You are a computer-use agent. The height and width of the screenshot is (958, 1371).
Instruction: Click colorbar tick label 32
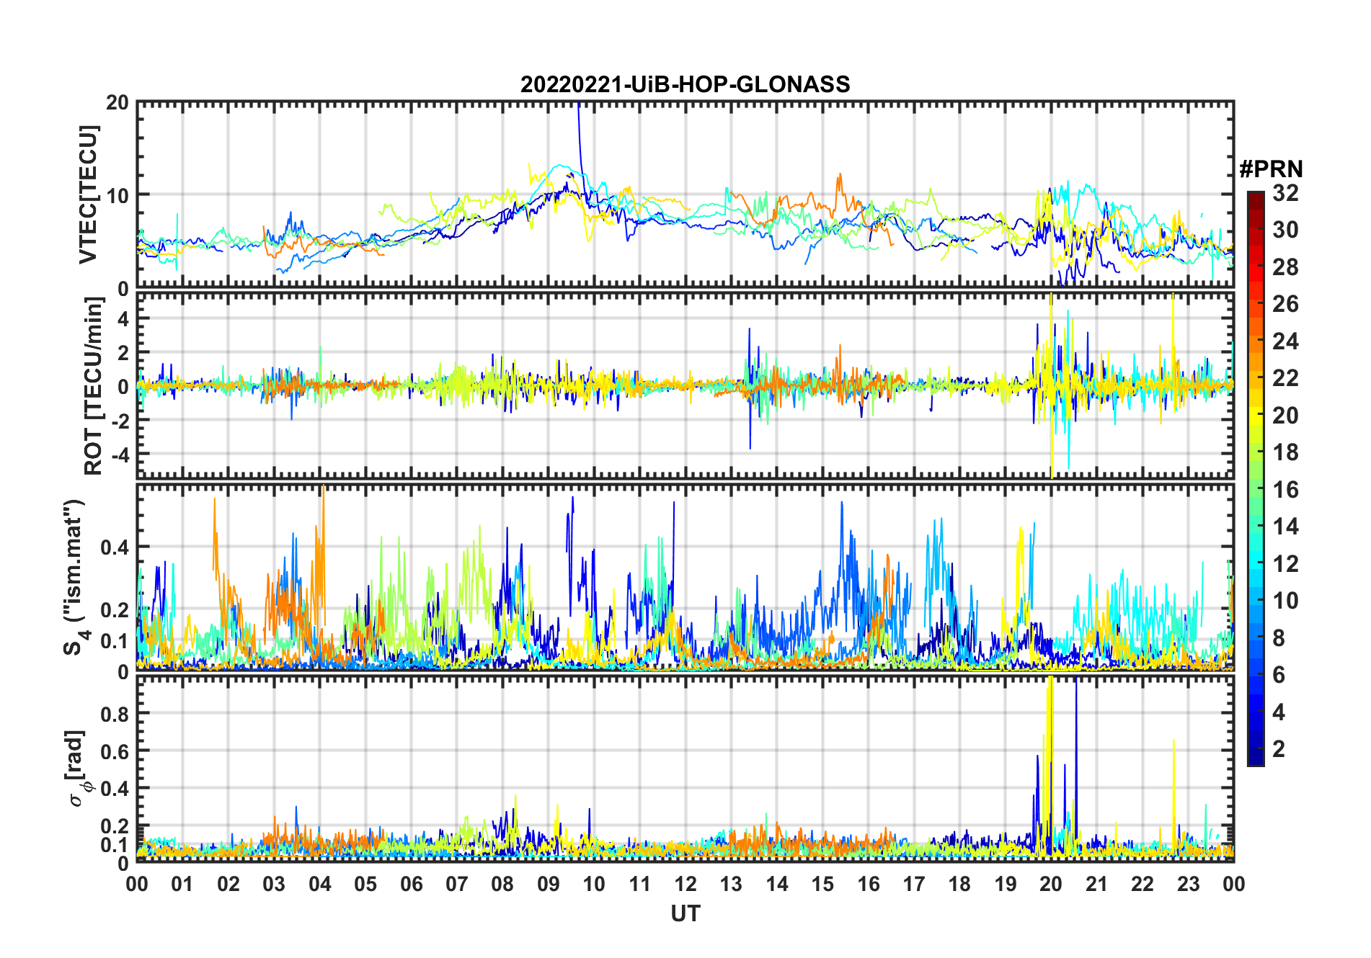point(1285,193)
